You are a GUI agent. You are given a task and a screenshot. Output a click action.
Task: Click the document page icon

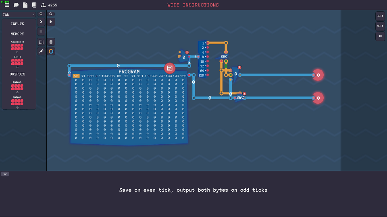pyautogui.click(x=25, y=5)
